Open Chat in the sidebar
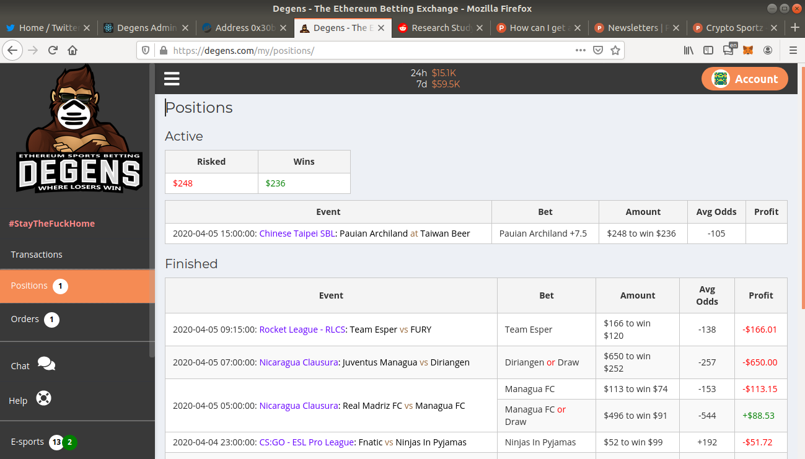 pyautogui.click(x=20, y=366)
